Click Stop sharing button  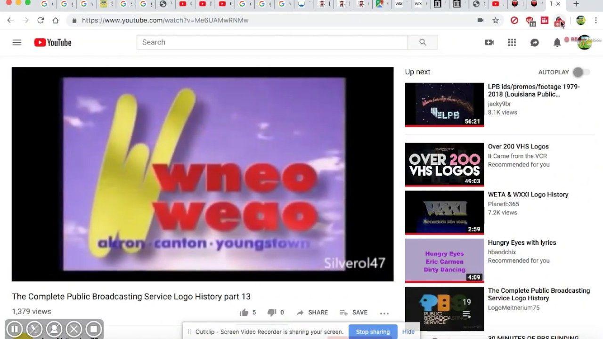(x=373, y=331)
